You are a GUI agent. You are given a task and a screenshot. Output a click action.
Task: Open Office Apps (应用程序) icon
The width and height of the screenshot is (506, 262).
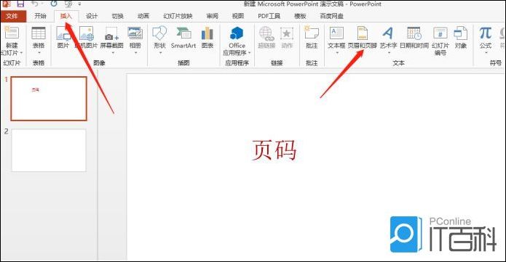click(237, 33)
